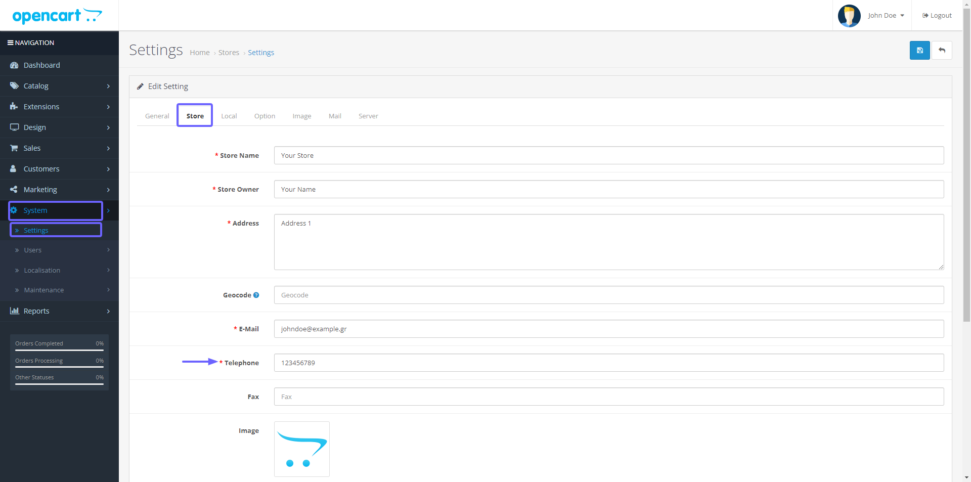Click the Design monitor icon
971x482 pixels.
coord(14,127)
